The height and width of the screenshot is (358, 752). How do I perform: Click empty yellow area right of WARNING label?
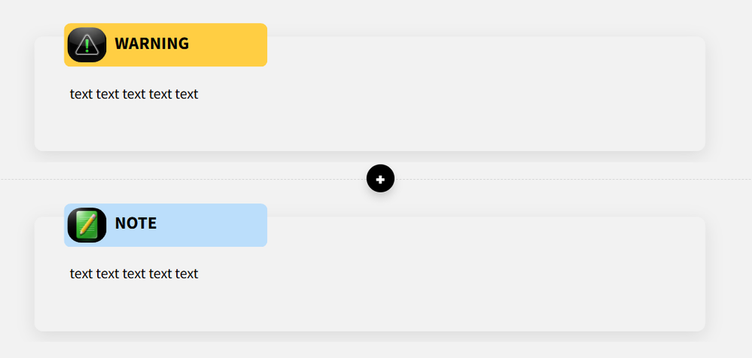click(227, 45)
